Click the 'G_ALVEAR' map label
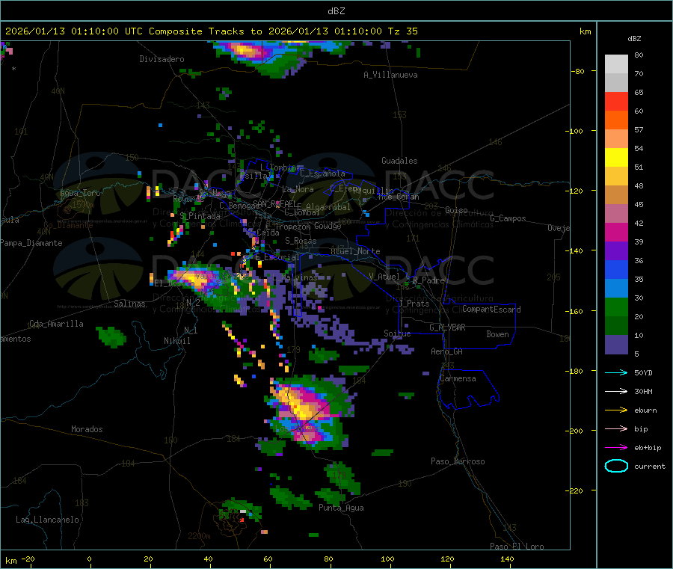The image size is (673, 569). pos(447,327)
